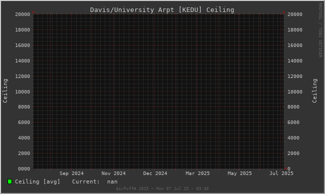Click the left 10000 y-axis label

click(23, 91)
